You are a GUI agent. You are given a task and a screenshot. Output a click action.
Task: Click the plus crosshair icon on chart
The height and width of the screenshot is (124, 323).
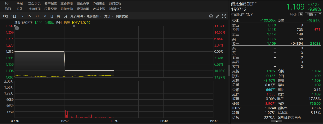pyautogui.click(x=17, y=28)
